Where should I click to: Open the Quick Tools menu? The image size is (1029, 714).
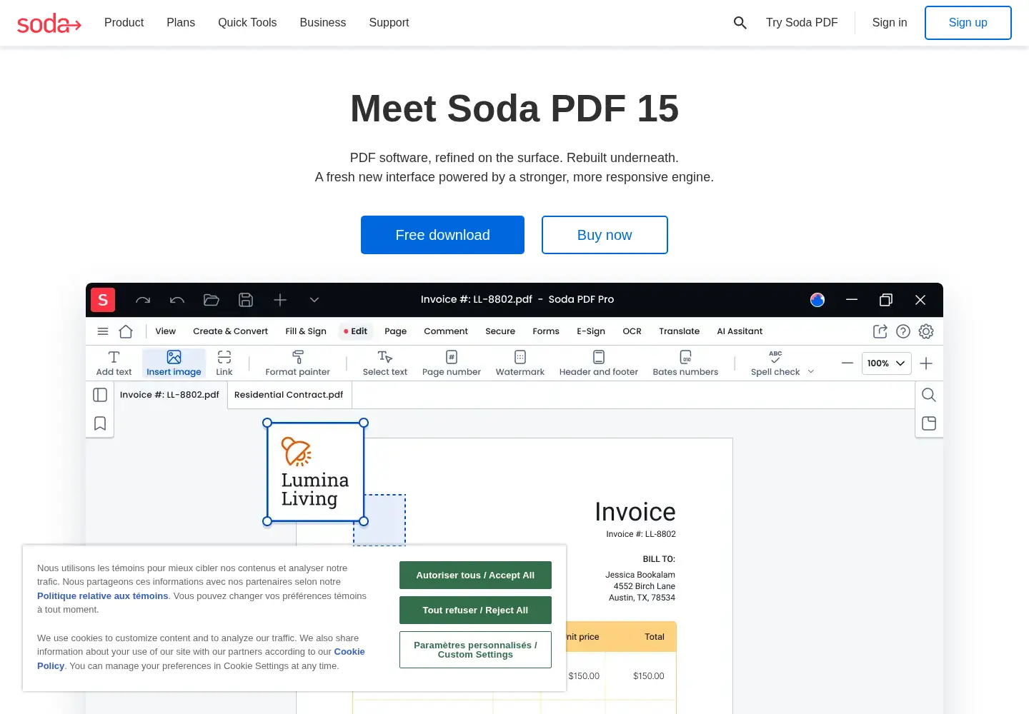[247, 23]
